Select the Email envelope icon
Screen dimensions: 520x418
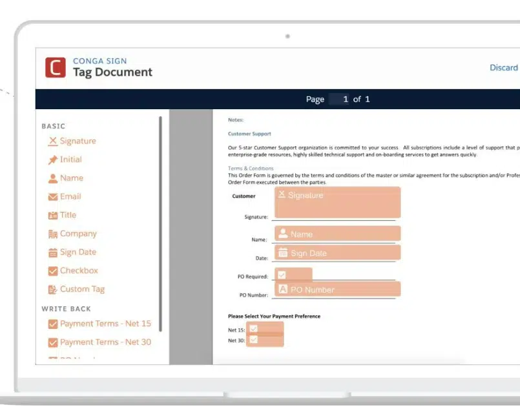pyautogui.click(x=52, y=197)
